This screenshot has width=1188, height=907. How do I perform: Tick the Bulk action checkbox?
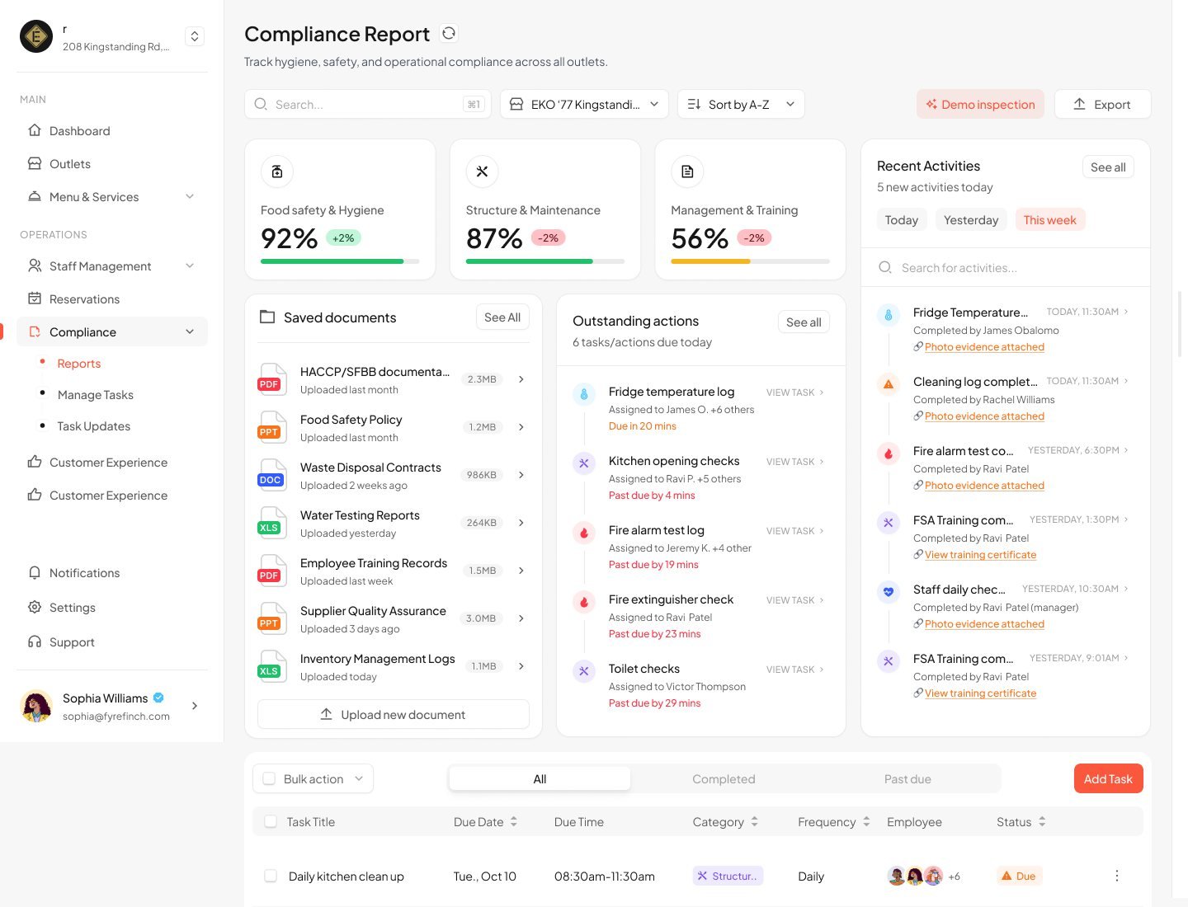(269, 778)
